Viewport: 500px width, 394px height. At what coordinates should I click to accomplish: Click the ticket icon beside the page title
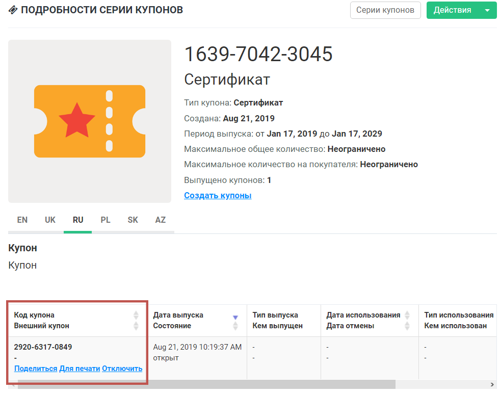pyautogui.click(x=13, y=10)
